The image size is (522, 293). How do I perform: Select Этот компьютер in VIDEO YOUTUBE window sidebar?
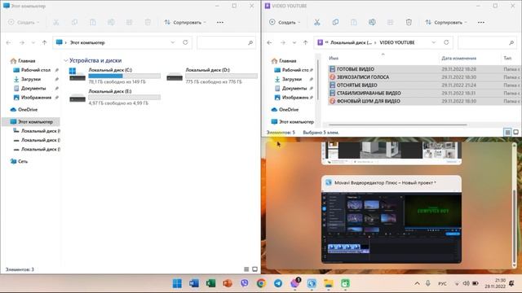pos(293,121)
